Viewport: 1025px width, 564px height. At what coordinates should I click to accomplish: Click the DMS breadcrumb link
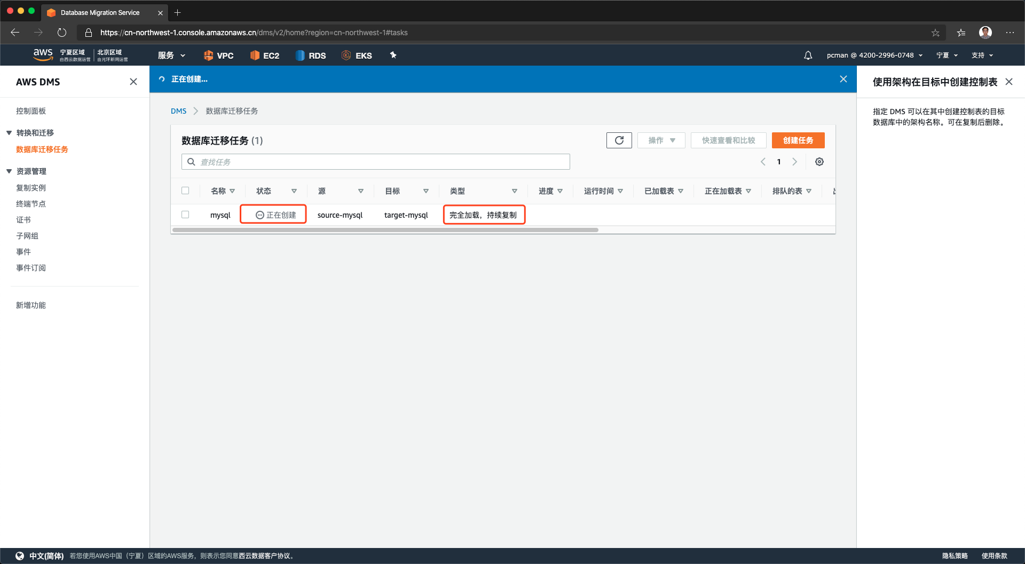[178, 111]
